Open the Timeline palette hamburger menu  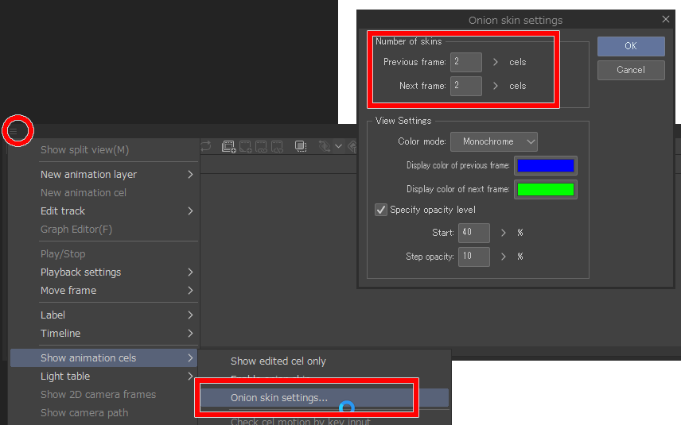point(14,131)
